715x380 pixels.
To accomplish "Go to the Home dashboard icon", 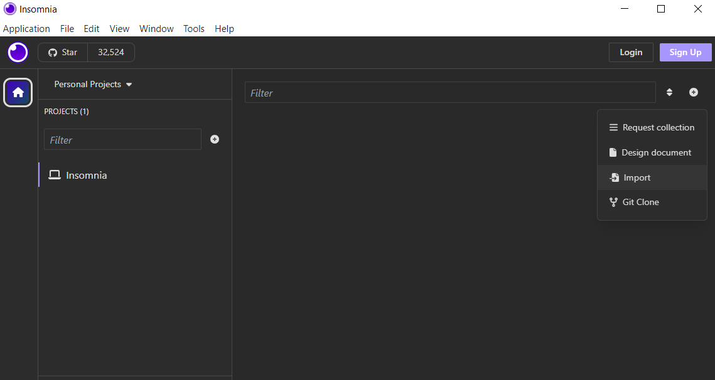I will tap(18, 93).
